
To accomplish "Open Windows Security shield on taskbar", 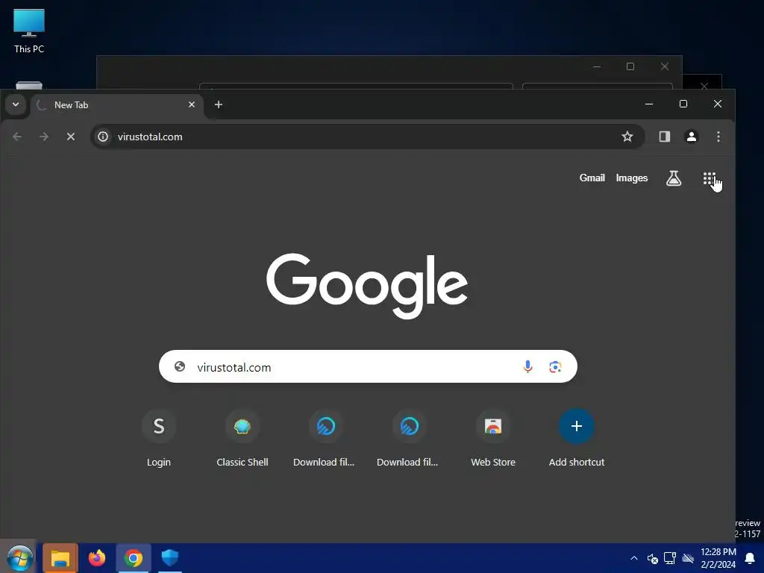I will pyautogui.click(x=170, y=558).
